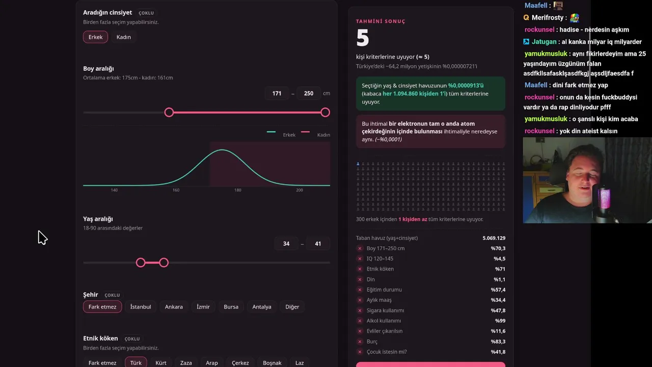Screen dimensions: 652x367
Task: Click the minimum age field showing 34
Action: coord(286,244)
